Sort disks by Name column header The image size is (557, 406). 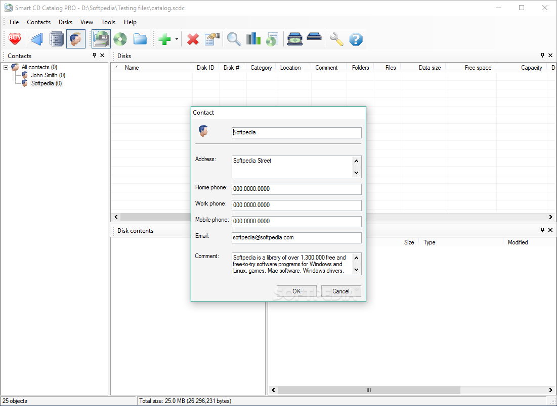[152, 67]
